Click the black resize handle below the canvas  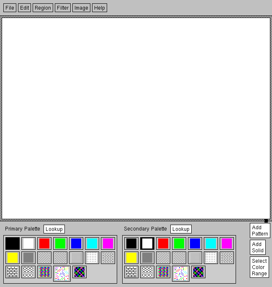click(x=266, y=220)
